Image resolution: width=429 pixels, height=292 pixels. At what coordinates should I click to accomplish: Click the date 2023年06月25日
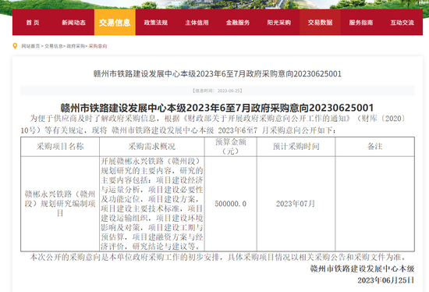pos(386,280)
